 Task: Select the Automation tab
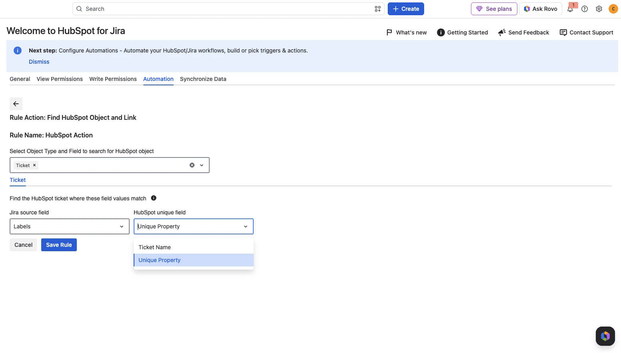(158, 79)
